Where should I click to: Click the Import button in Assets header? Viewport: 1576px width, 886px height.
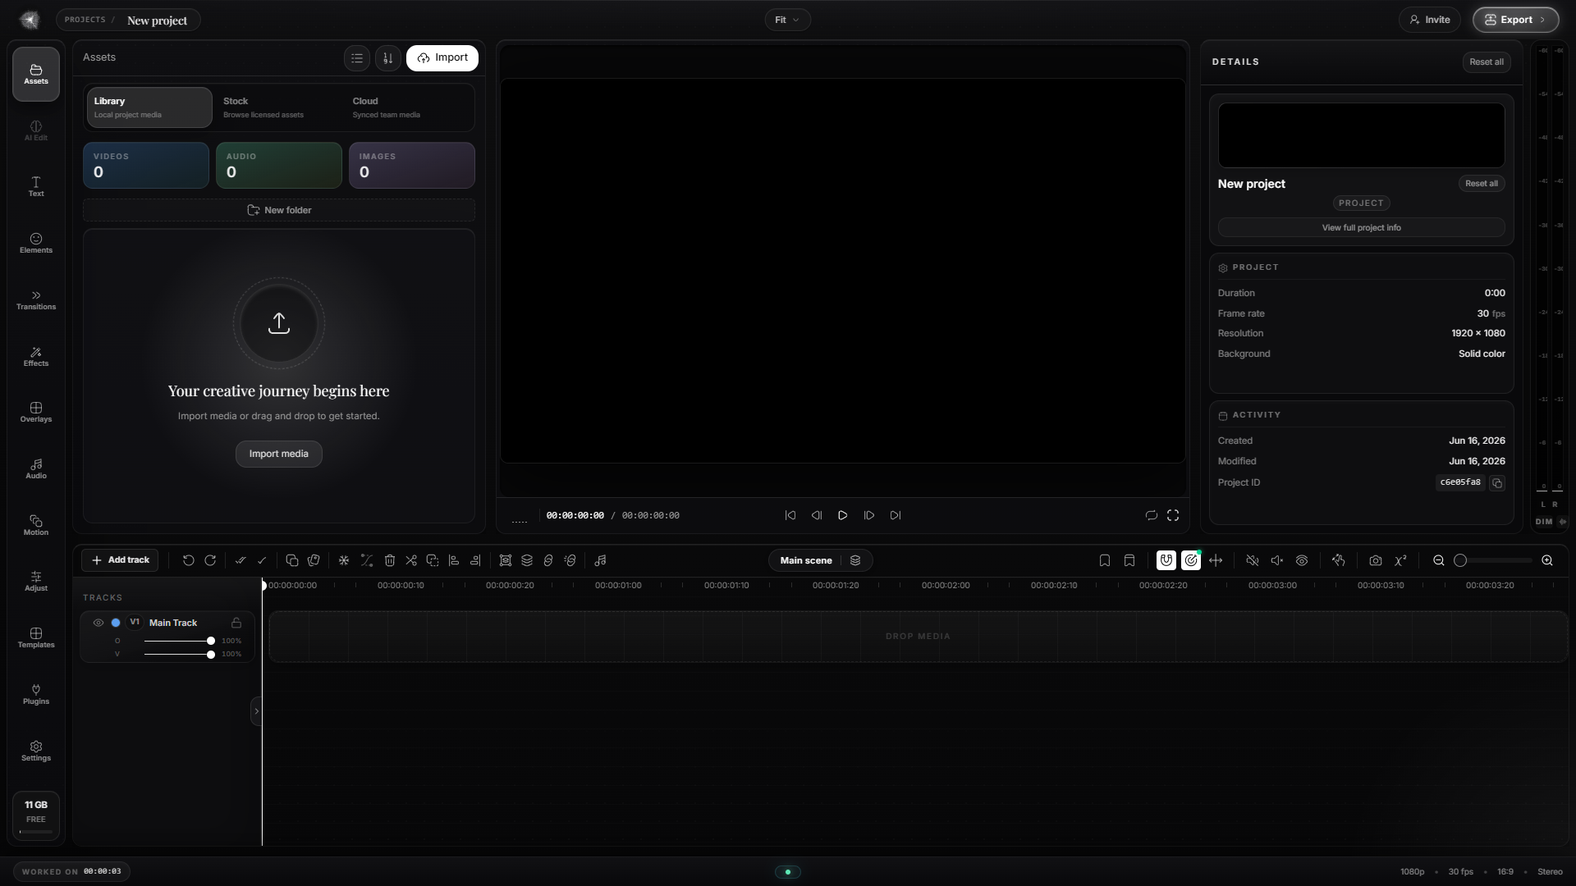[442, 58]
